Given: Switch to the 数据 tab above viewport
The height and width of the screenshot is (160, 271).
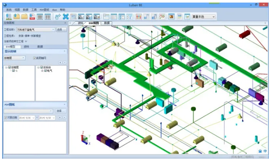Looking at the screenshot, I should coord(107,23).
